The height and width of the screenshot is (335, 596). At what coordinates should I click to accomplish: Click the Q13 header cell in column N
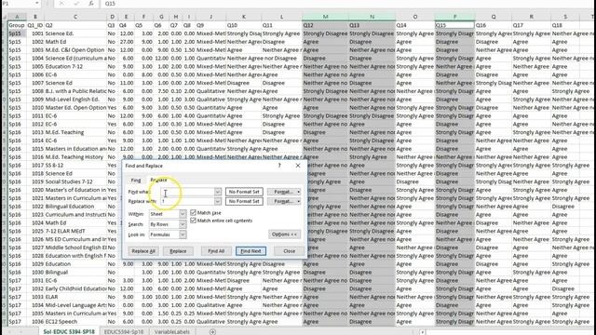point(372,25)
